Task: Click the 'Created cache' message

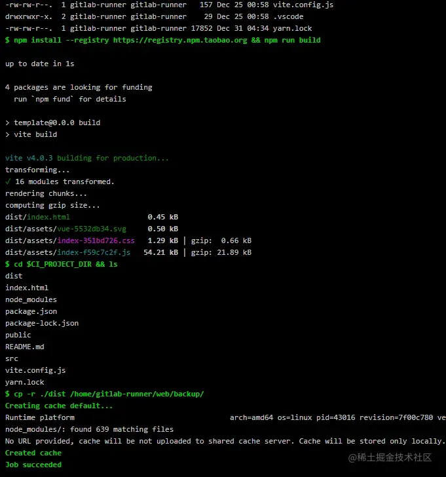Action: tap(33, 453)
